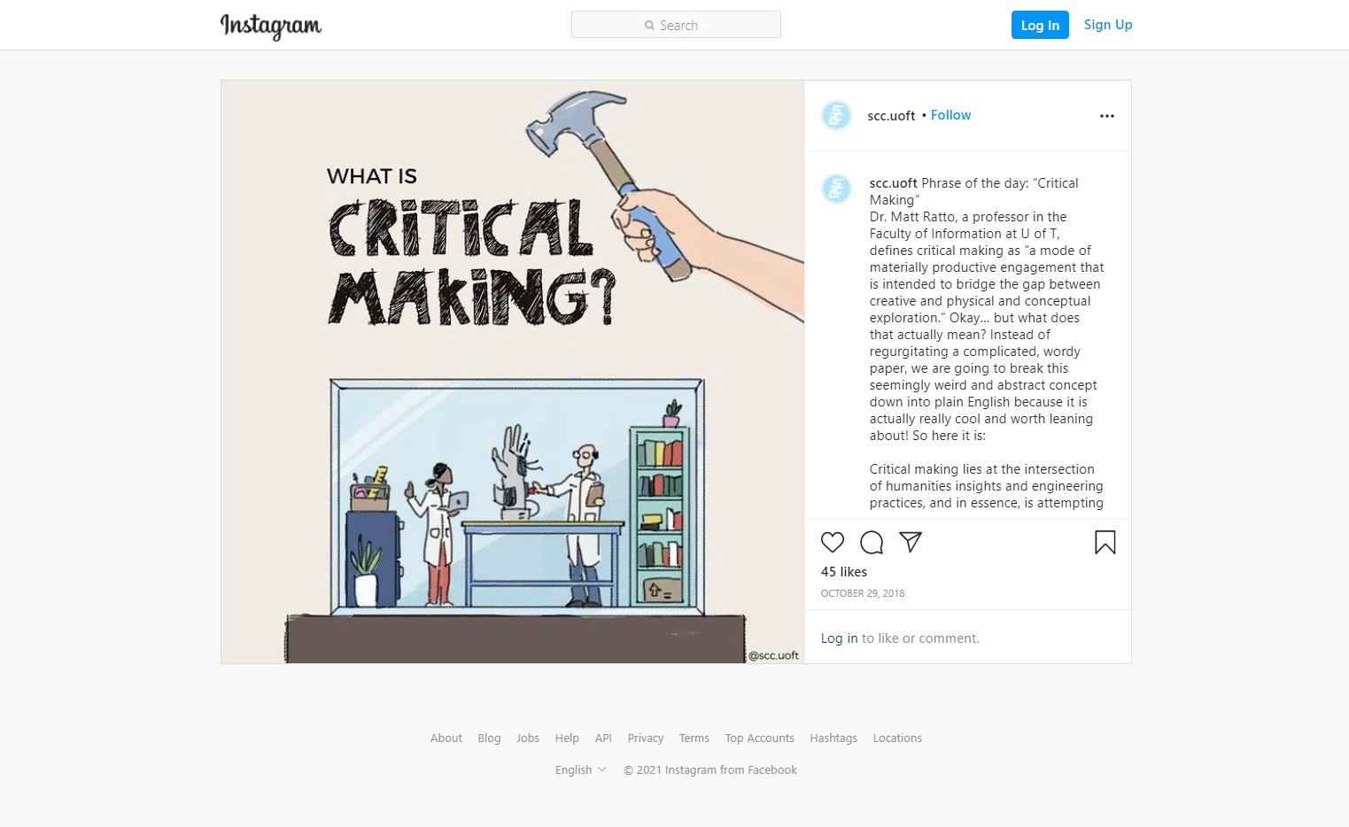Like the post with heart icon
The height and width of the screenshot is (827, 1349).
point(833,542)
